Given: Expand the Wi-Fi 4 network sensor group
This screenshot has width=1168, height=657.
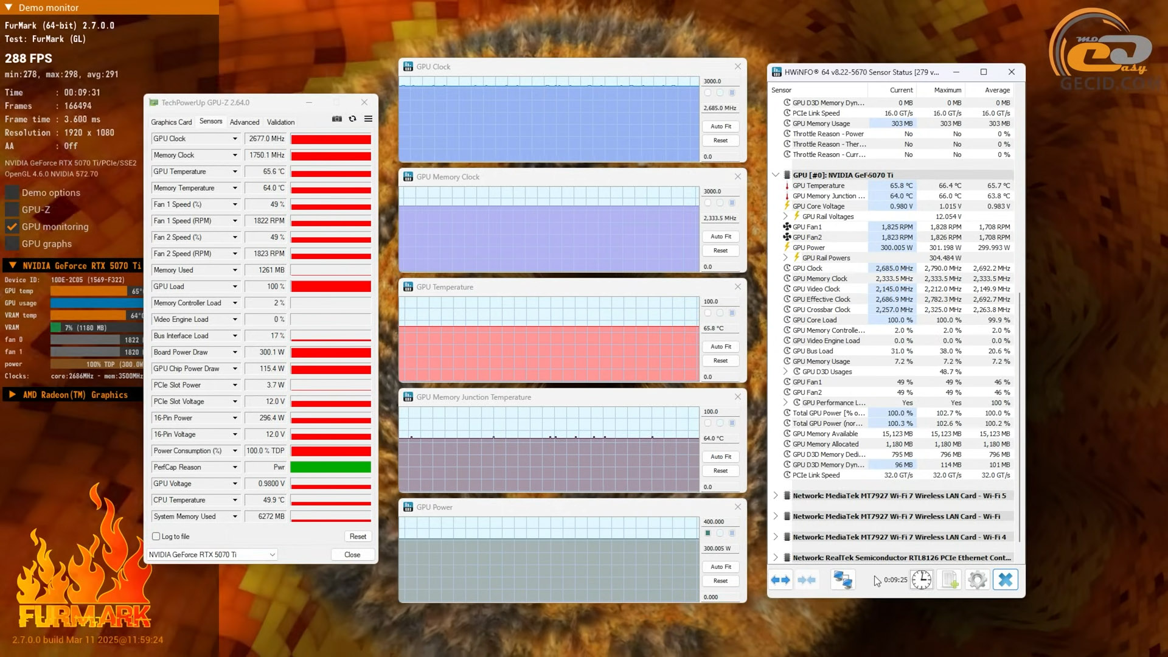Looking at the screenshot, I should [776, 537].
